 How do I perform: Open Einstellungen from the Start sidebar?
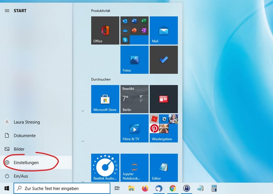(36, 162)
